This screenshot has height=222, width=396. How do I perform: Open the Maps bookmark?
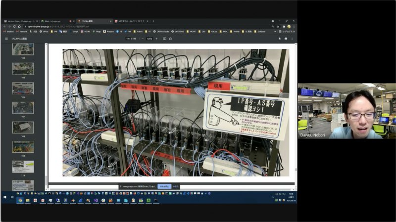97,32
